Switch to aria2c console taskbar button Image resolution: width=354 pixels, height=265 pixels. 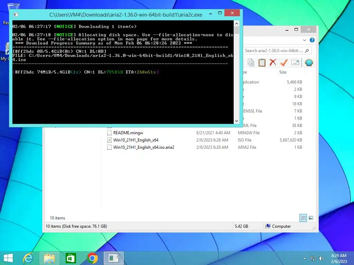pos(113,258)
